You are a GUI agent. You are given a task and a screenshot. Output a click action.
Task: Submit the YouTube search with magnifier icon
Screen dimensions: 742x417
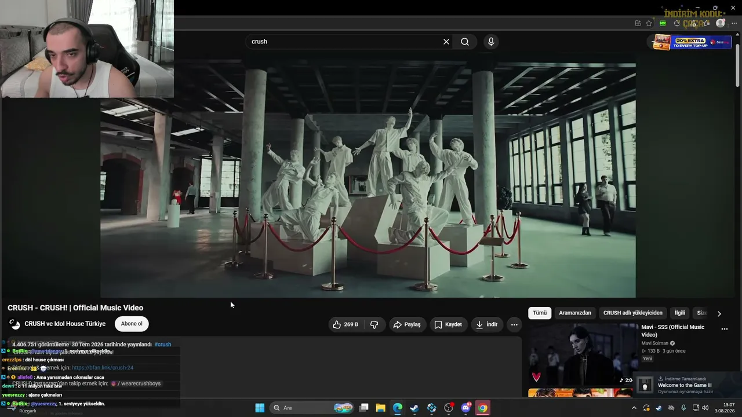coord(465,42)
